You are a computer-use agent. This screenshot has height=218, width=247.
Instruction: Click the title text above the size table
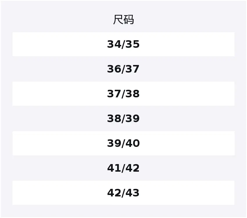(123, 20)
